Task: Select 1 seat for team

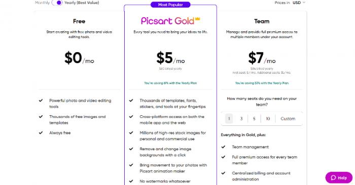Action: click(229, 119)
